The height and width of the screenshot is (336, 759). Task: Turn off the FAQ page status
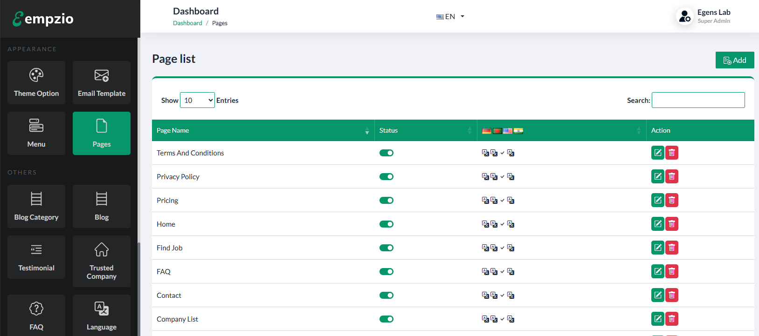(x=386, y=272)
